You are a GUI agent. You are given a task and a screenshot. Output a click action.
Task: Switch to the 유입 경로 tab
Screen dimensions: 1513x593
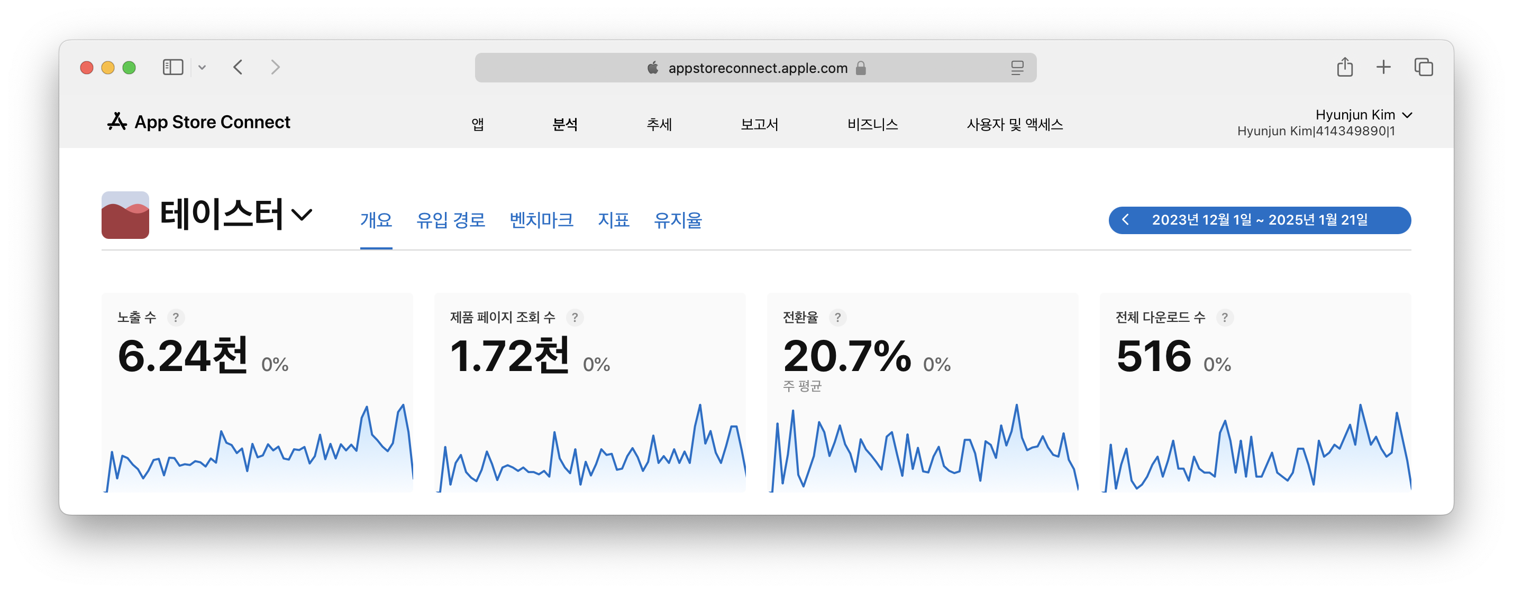(451, 220)
